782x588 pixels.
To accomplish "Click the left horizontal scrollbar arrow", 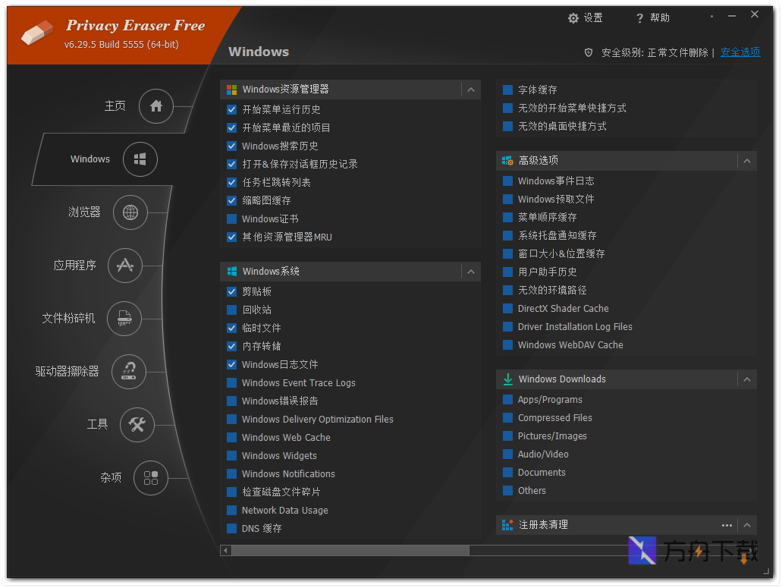I will point(225,551).
